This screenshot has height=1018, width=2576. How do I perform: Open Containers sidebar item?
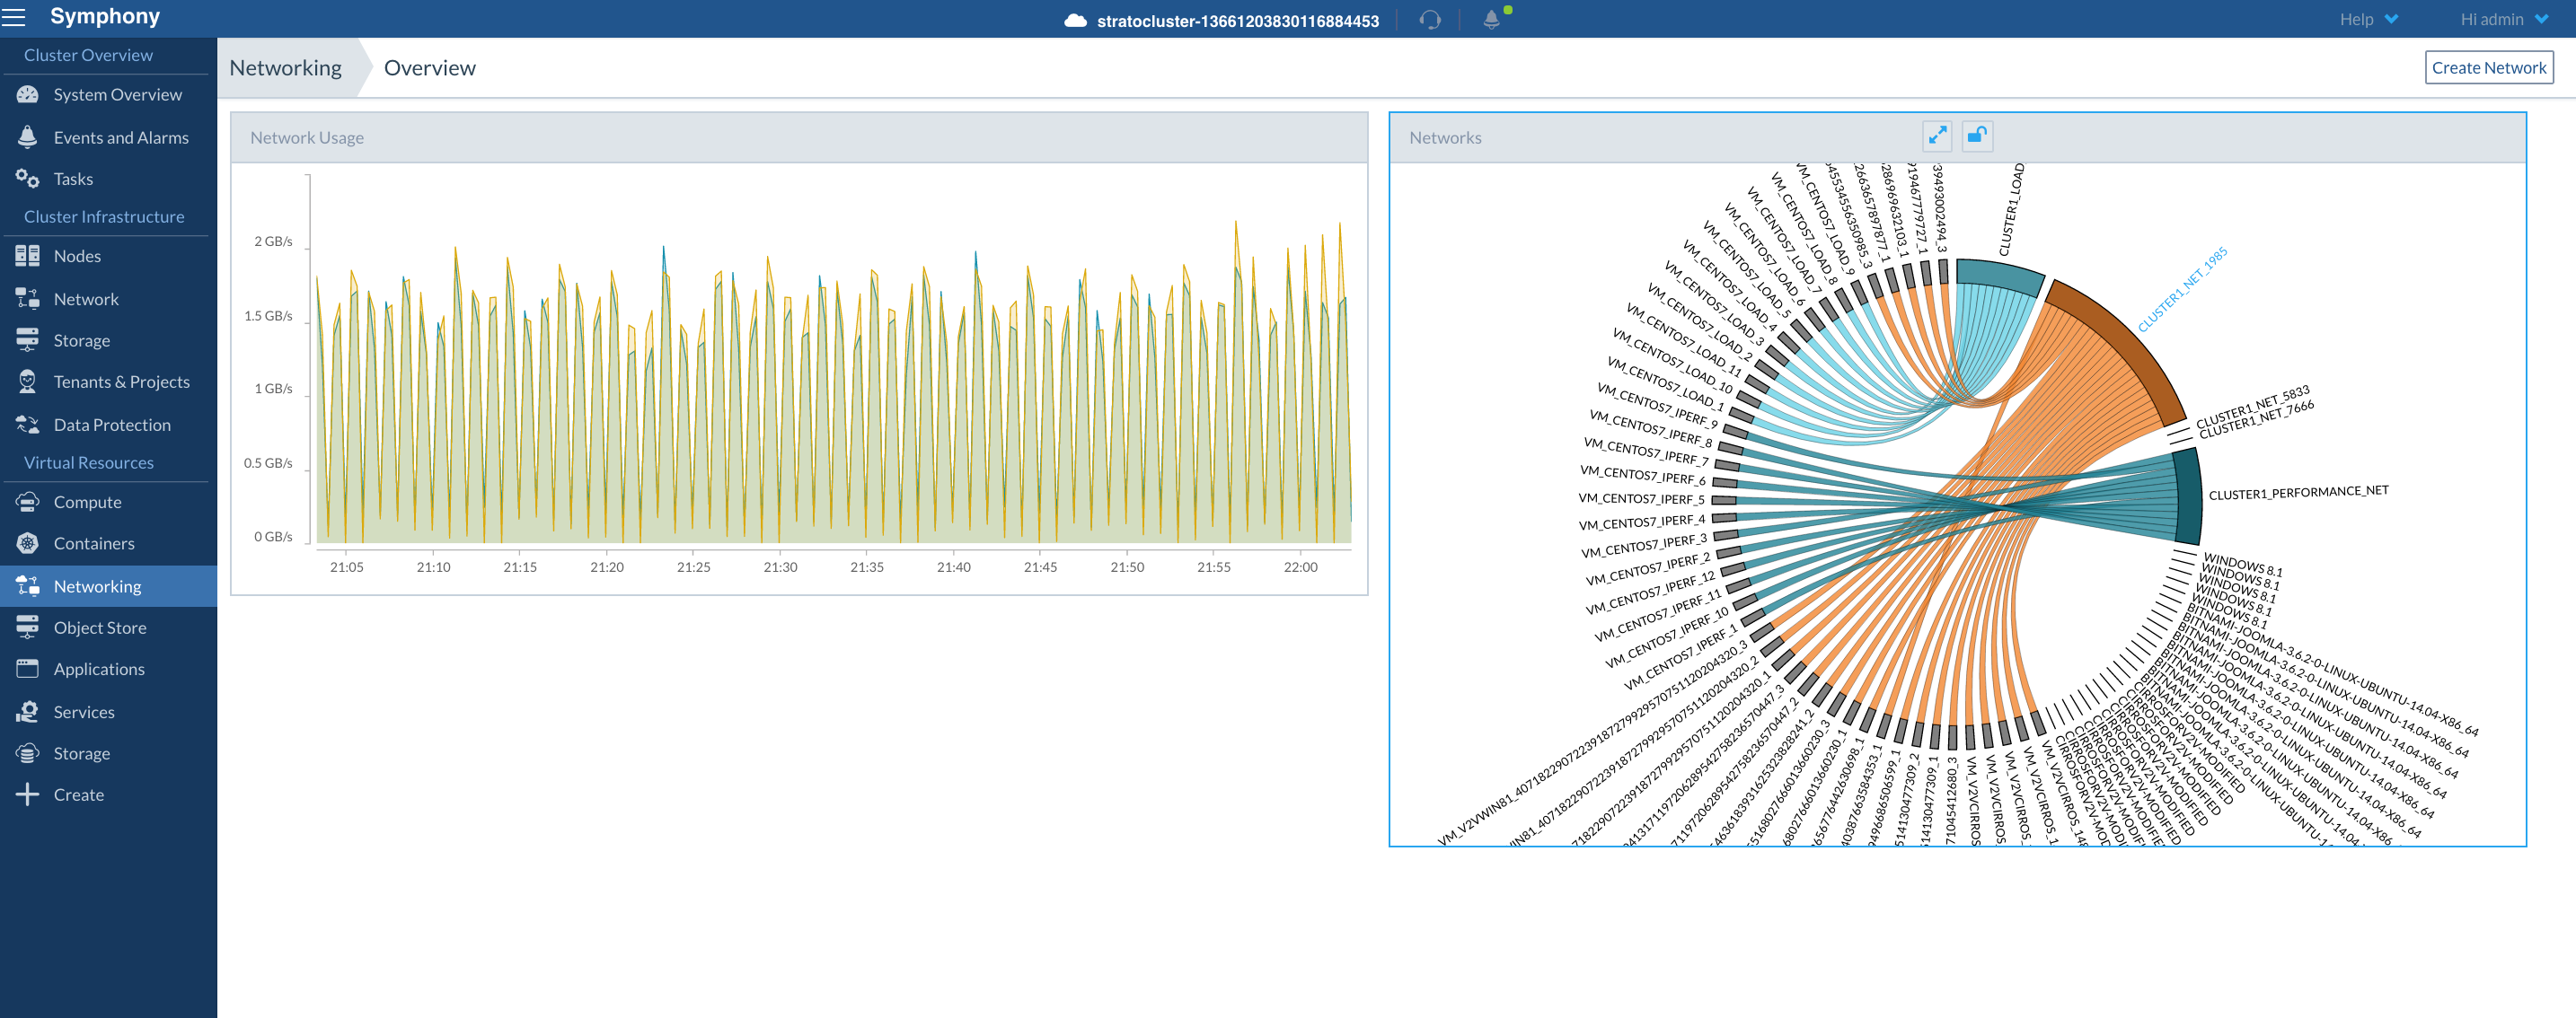point(93,543)
